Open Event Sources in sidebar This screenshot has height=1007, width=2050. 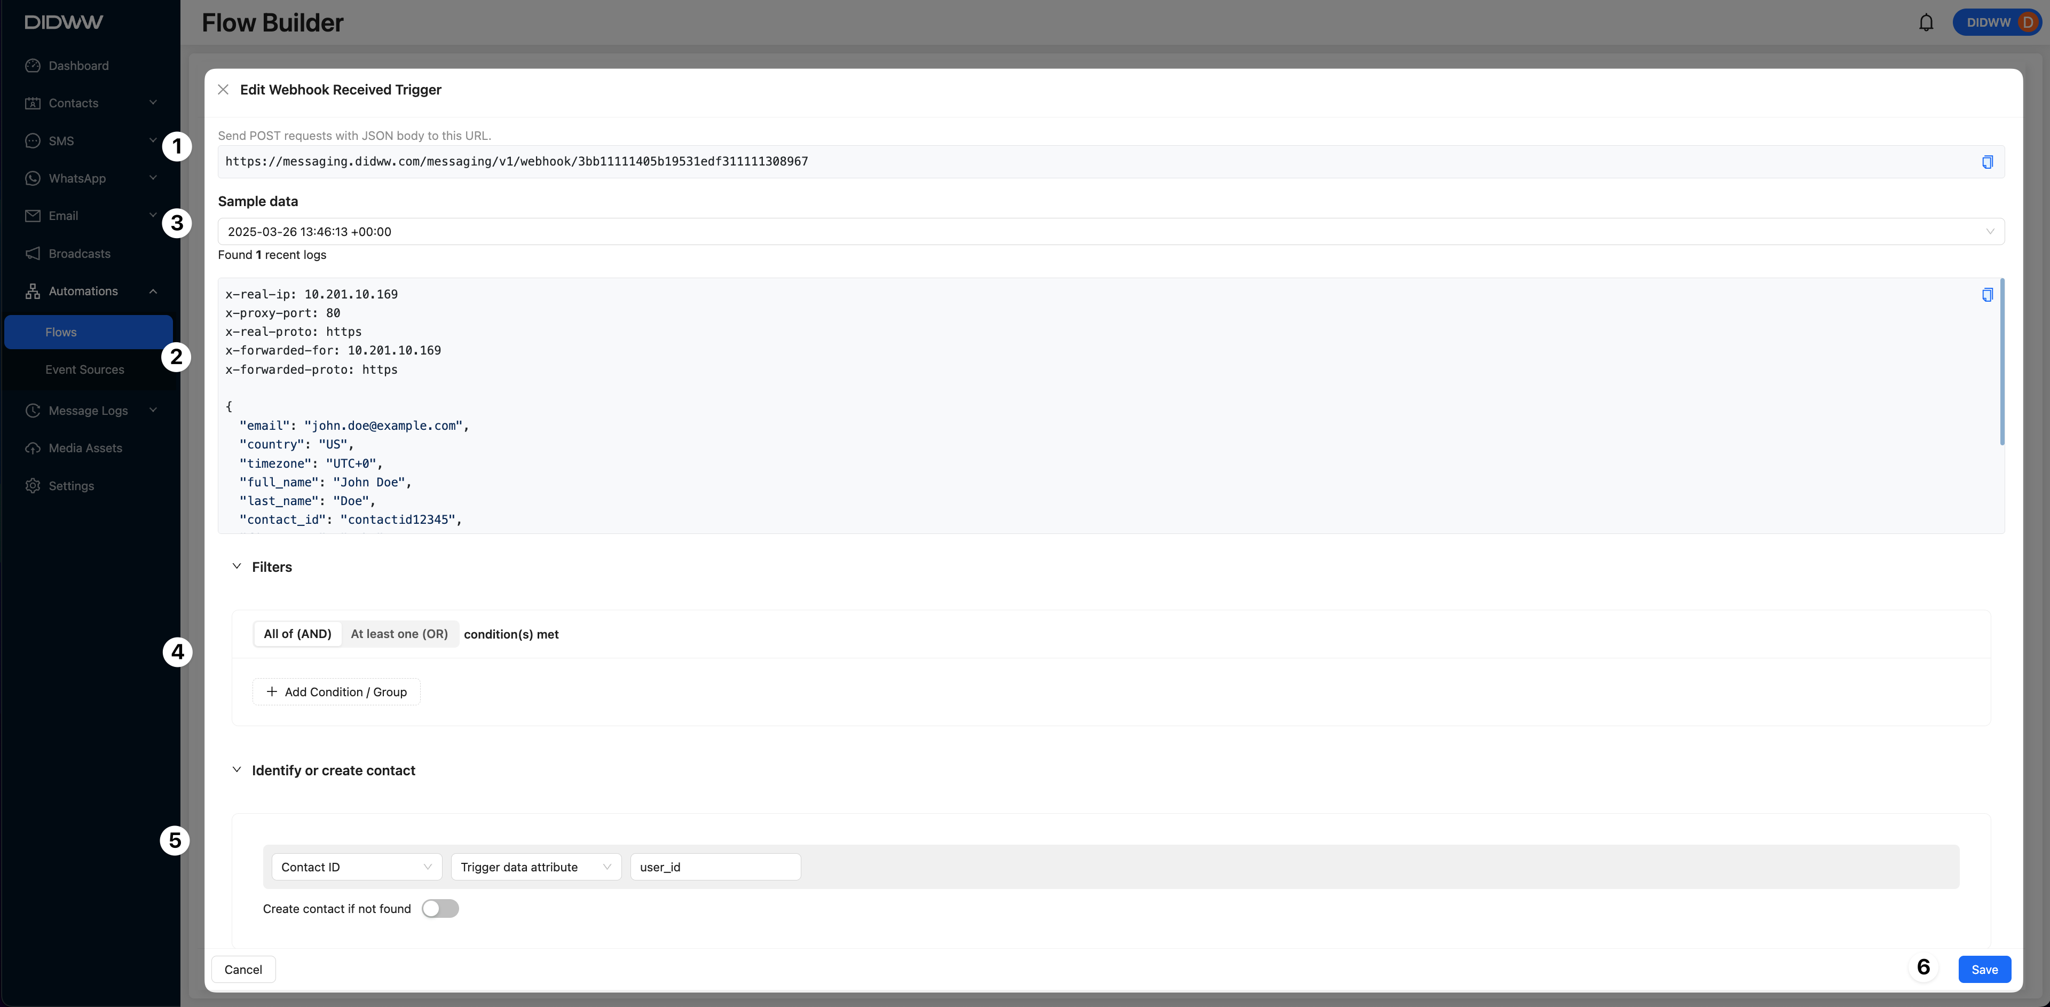point(84,369)
